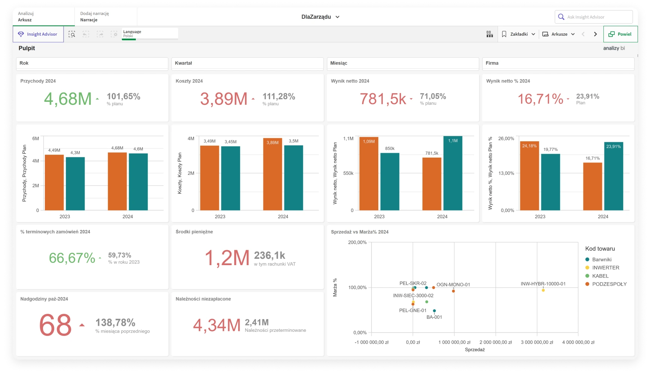Select the INW-HYBR-10000-01 scatter point
This screenshot has height=373, width=651.
(x=543, y=290)
